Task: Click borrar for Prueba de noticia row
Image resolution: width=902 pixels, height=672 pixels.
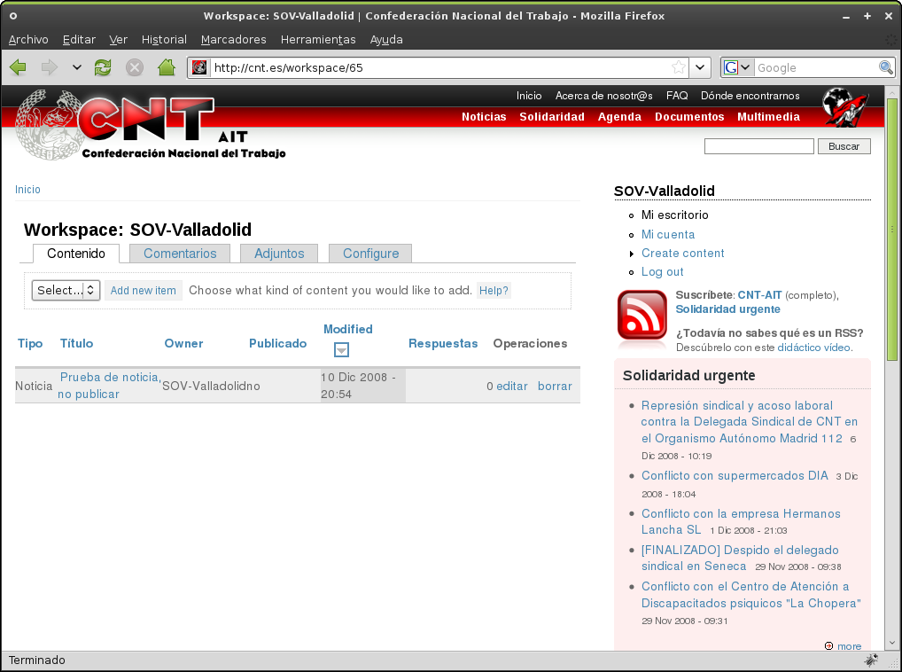Action: click(555, 386)
